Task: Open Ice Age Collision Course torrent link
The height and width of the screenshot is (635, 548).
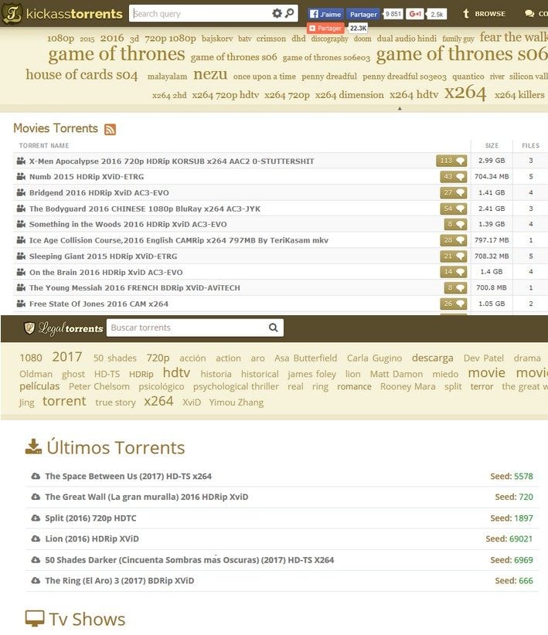Action: click(179, 240)
